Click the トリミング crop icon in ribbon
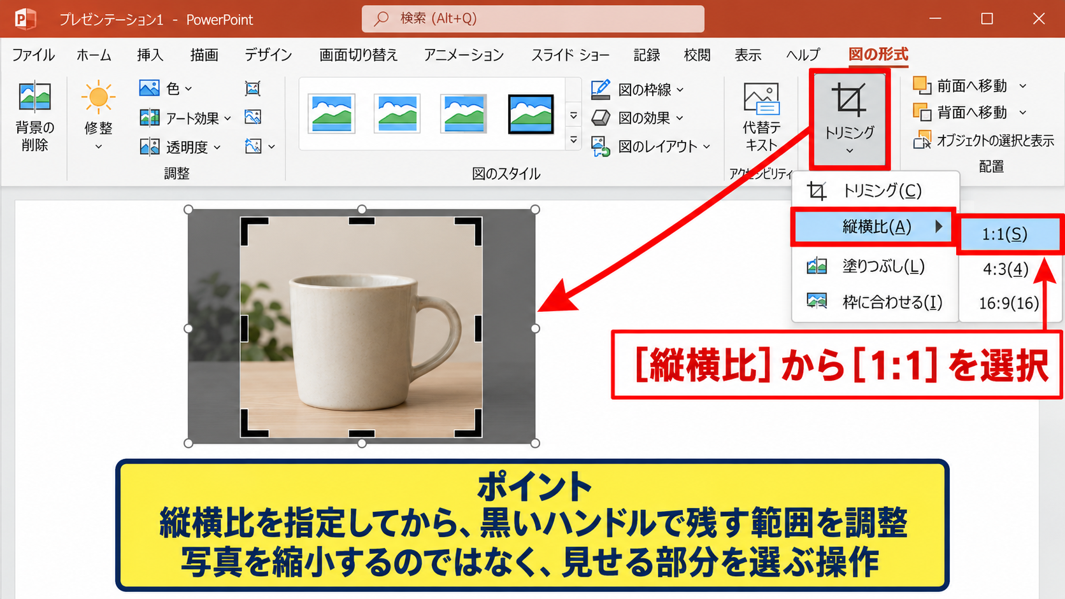Screen dimensions: 1065x599 pyautogui.click(x=849, y=100)
